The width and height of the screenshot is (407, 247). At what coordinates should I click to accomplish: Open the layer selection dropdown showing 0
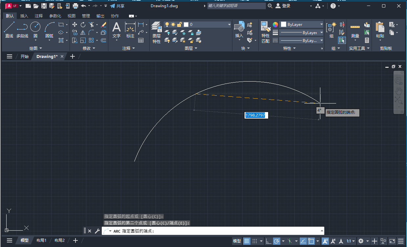[229, 24]
